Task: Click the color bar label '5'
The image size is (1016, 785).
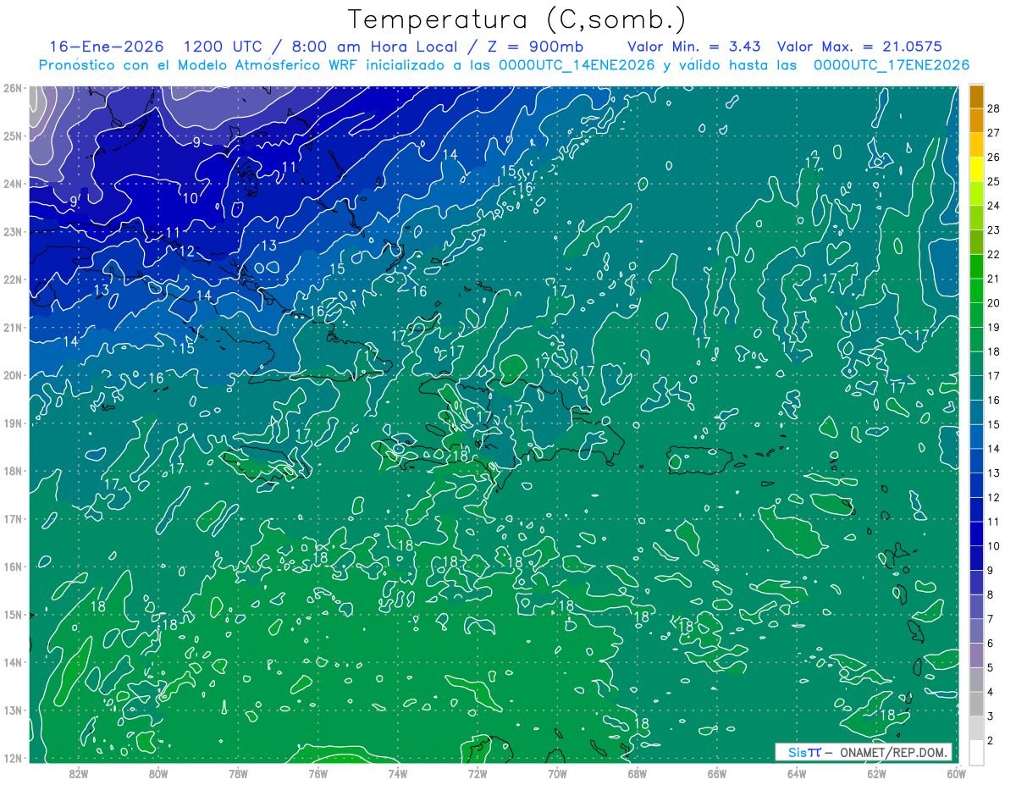Action: click(990, 667)
